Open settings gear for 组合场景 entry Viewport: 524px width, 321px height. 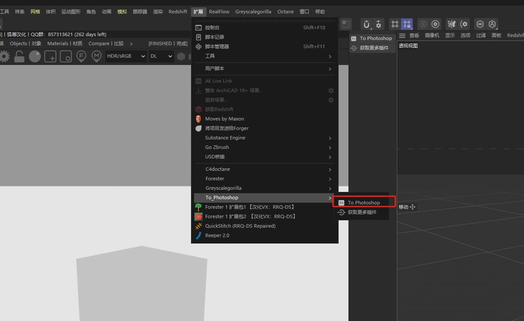click(x=331, y=100)
